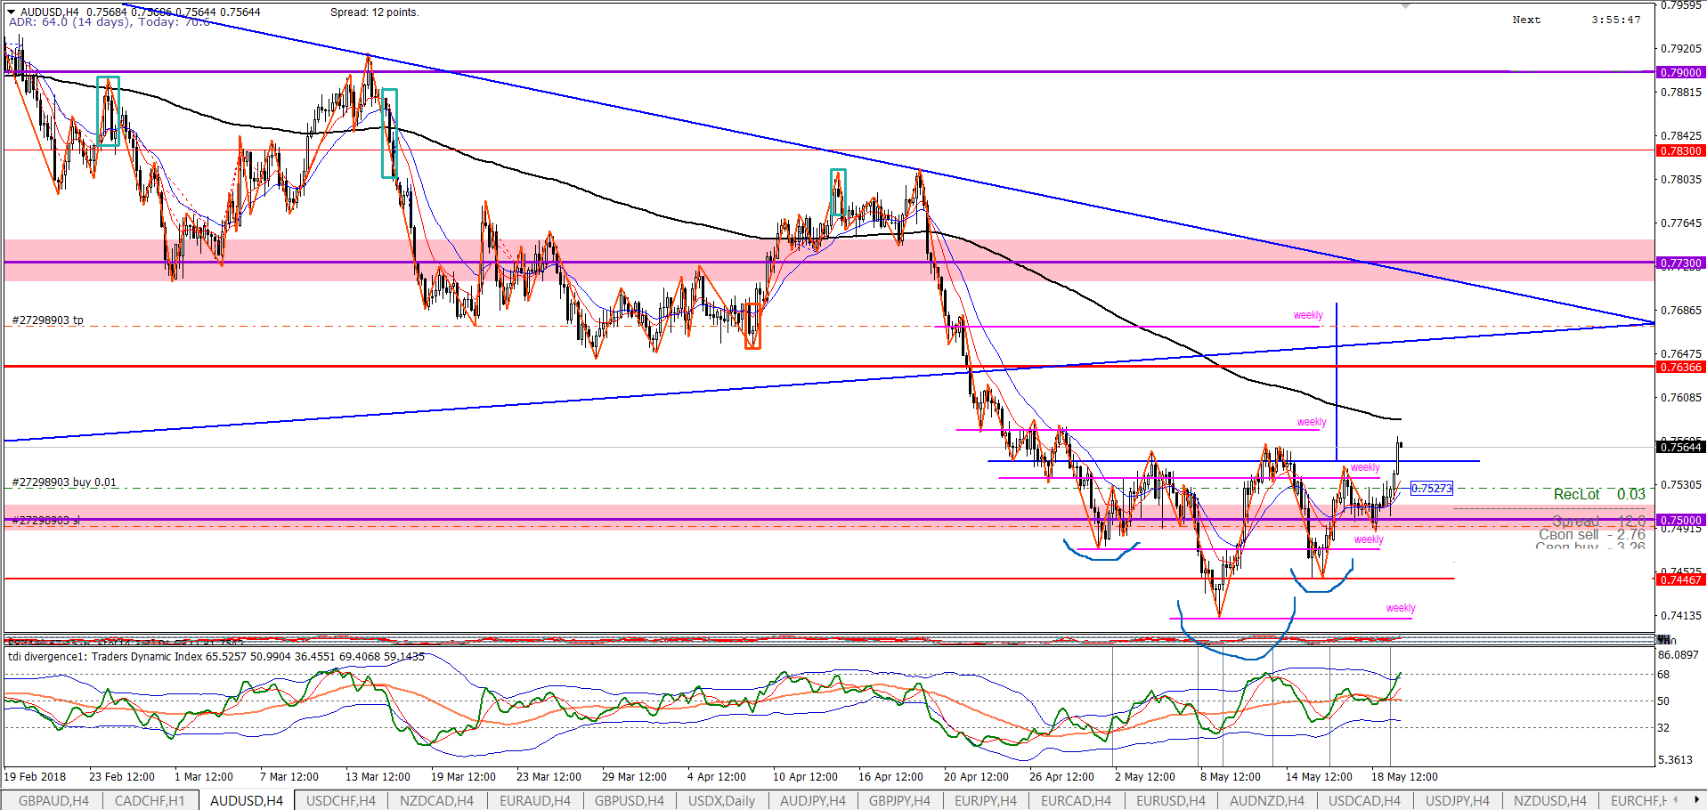Click the triangle before AUDUSD,H4 title
Viewport: 1707px width, 810px height.
(11, 12)
